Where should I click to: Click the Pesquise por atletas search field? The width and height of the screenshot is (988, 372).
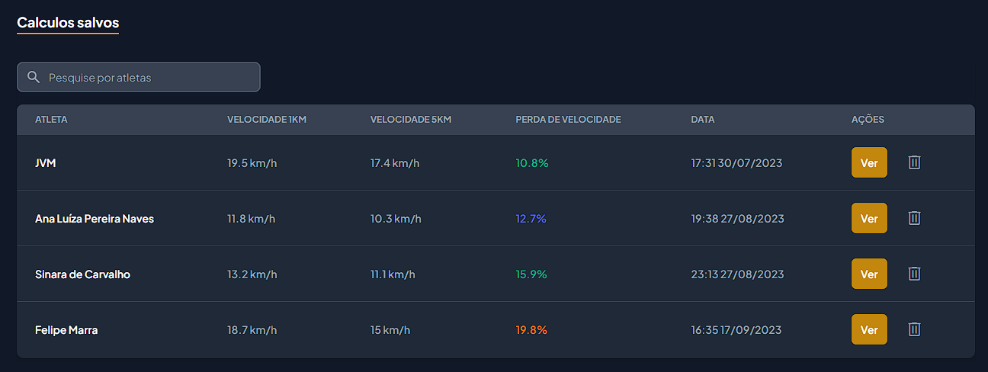click(149, 78)
